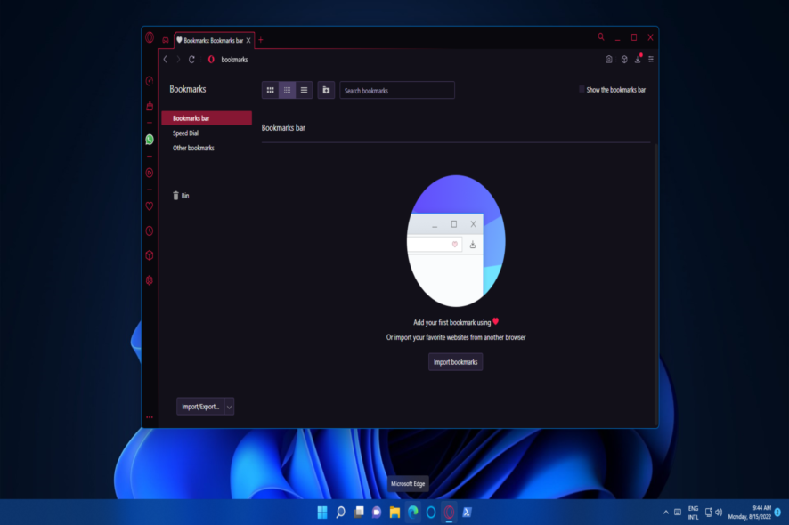The height and width of the screenshot is (525, 789).
Task: Open WhatsApp from the sidebar
Action: (x=150, y=140)
